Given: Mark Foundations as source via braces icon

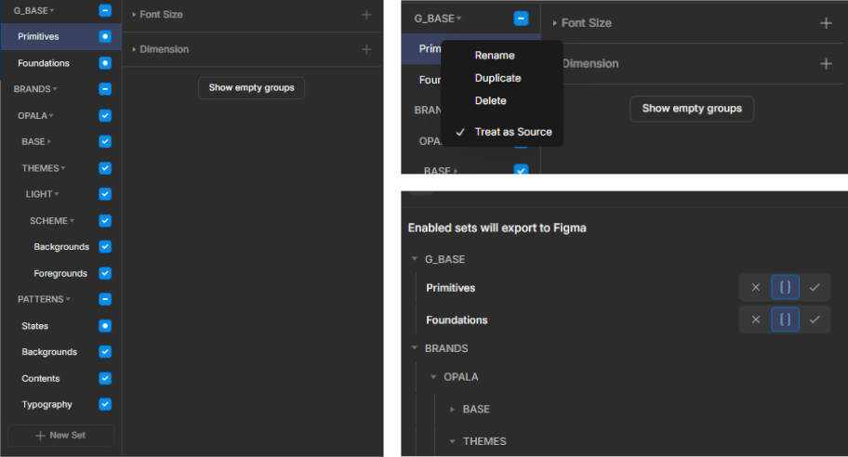Looking at the screenshot, I should click(x=785, y=320).
